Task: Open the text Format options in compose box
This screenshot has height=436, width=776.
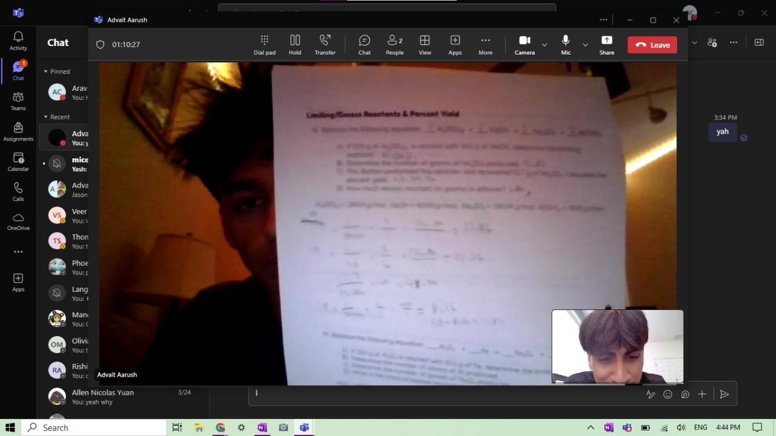Action: [x=651, y=394]
